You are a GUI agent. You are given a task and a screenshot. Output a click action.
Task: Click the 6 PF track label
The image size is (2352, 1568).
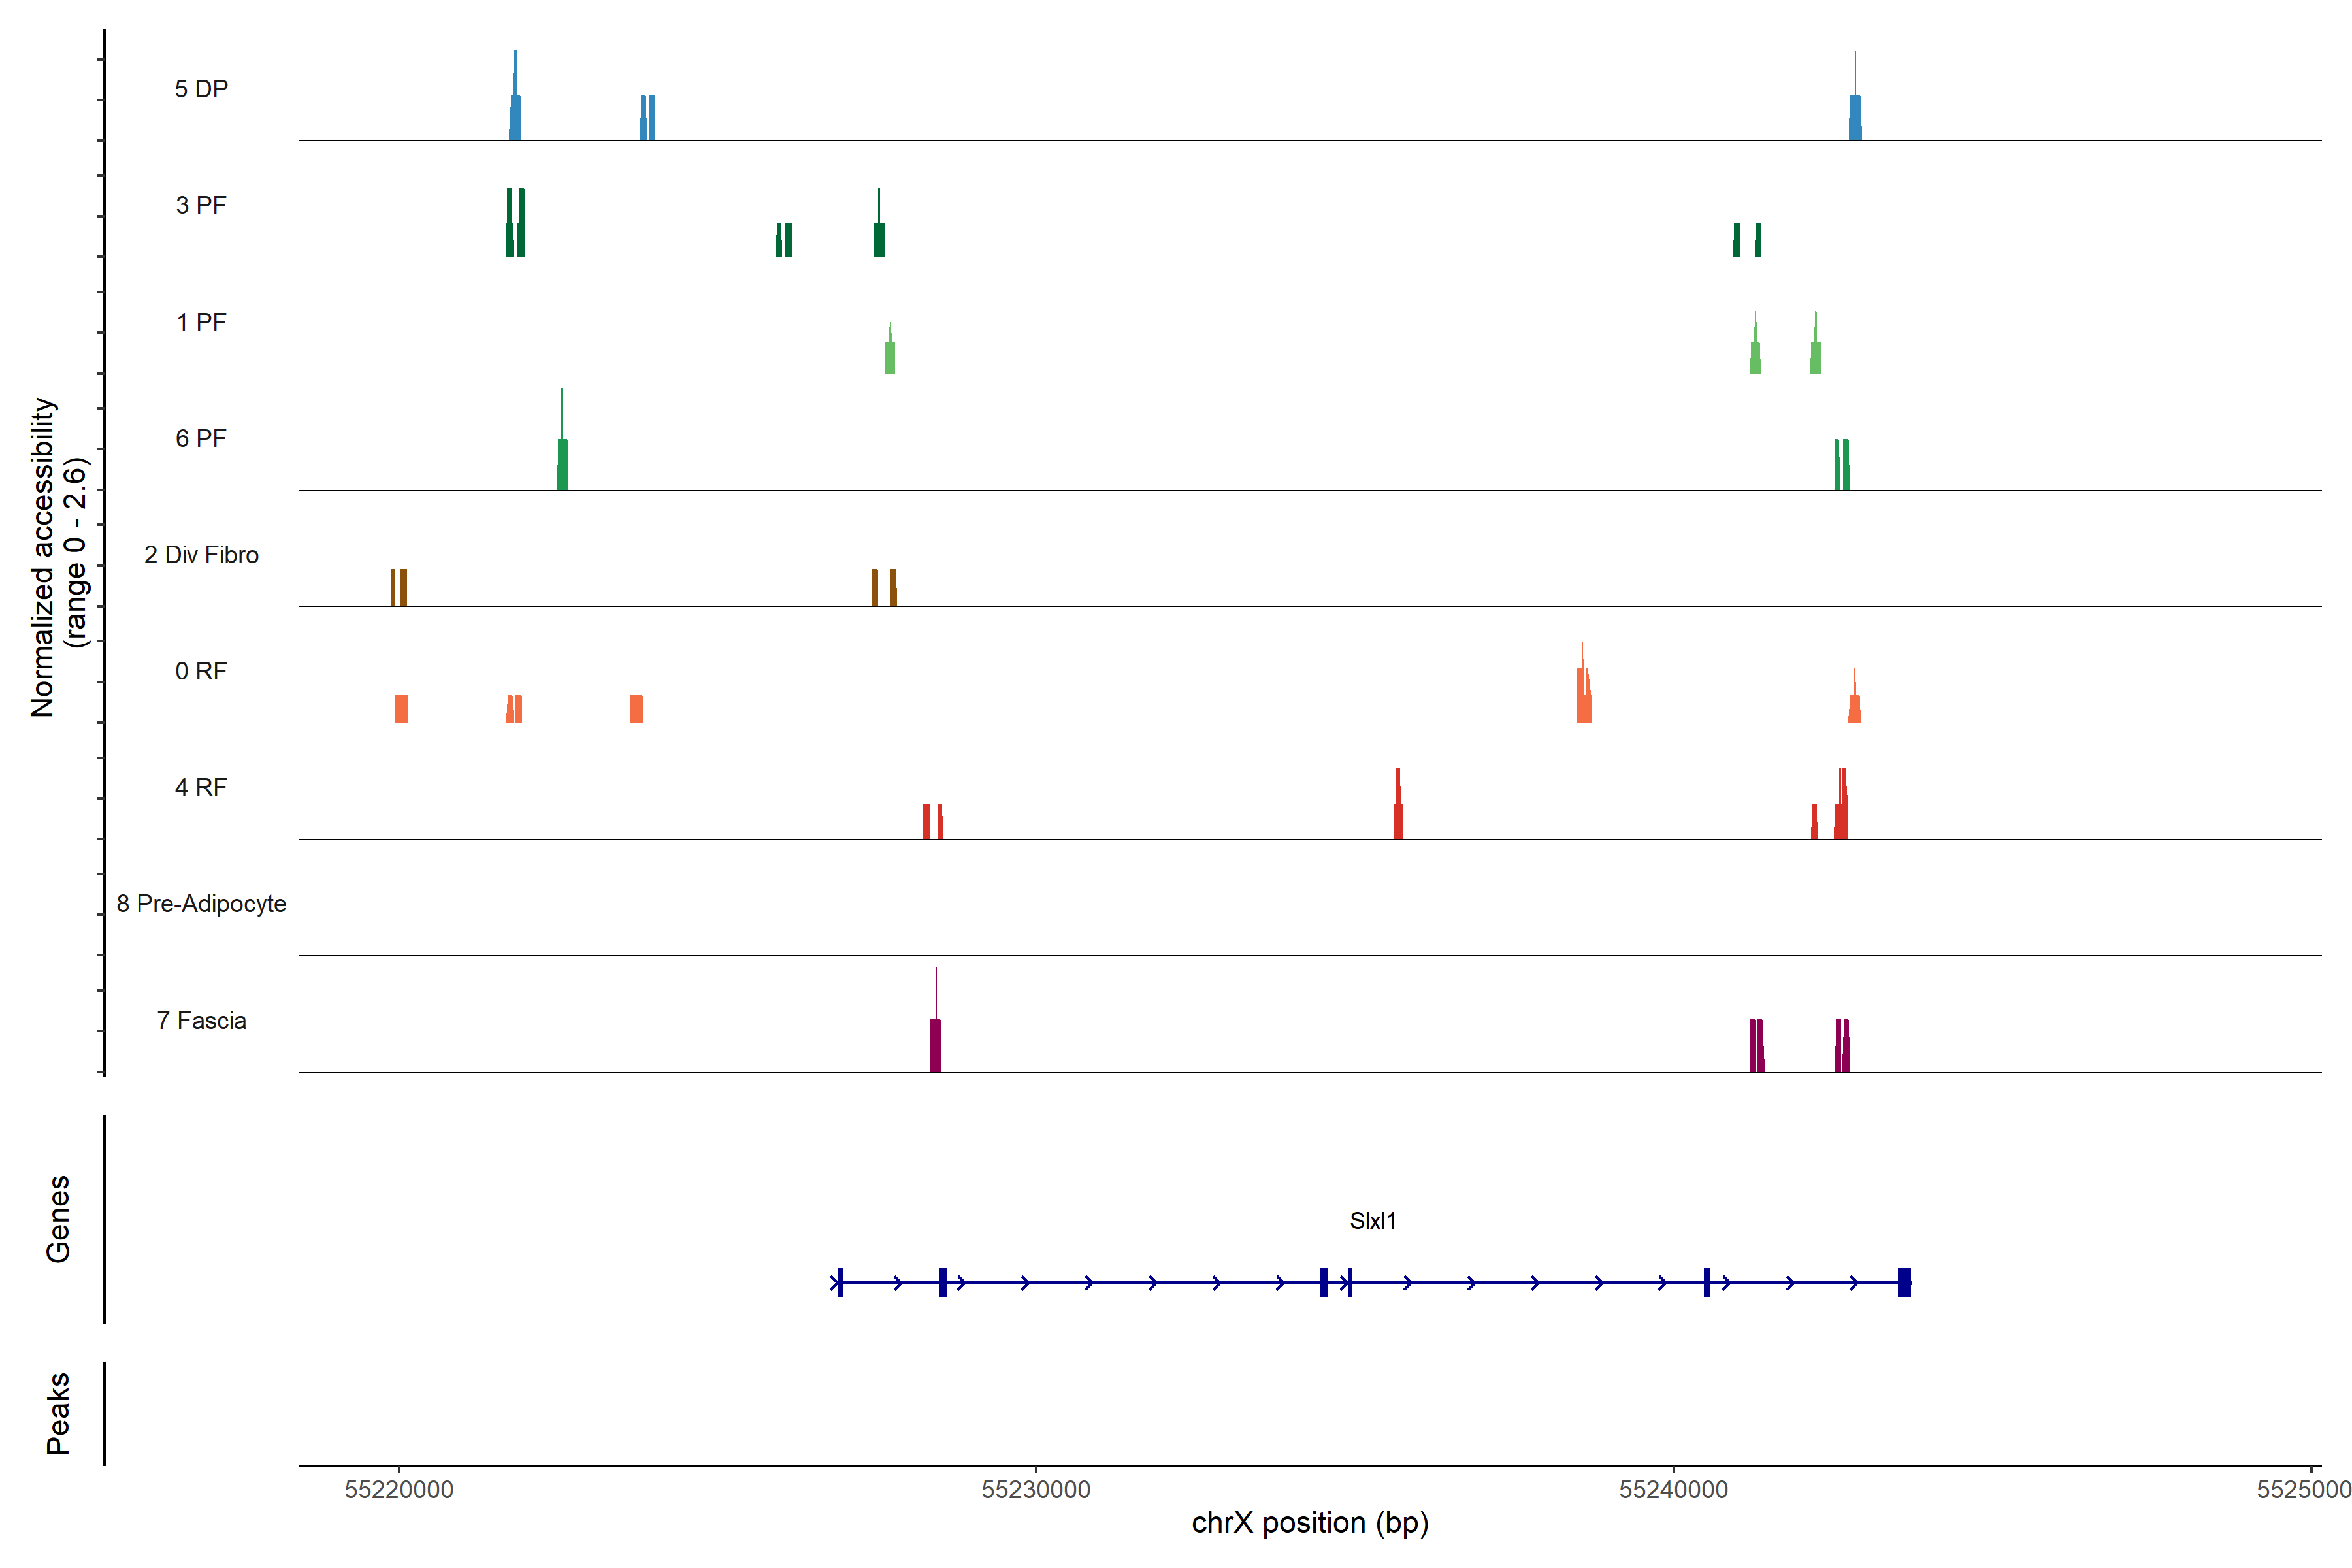click(x=201, y=438)
